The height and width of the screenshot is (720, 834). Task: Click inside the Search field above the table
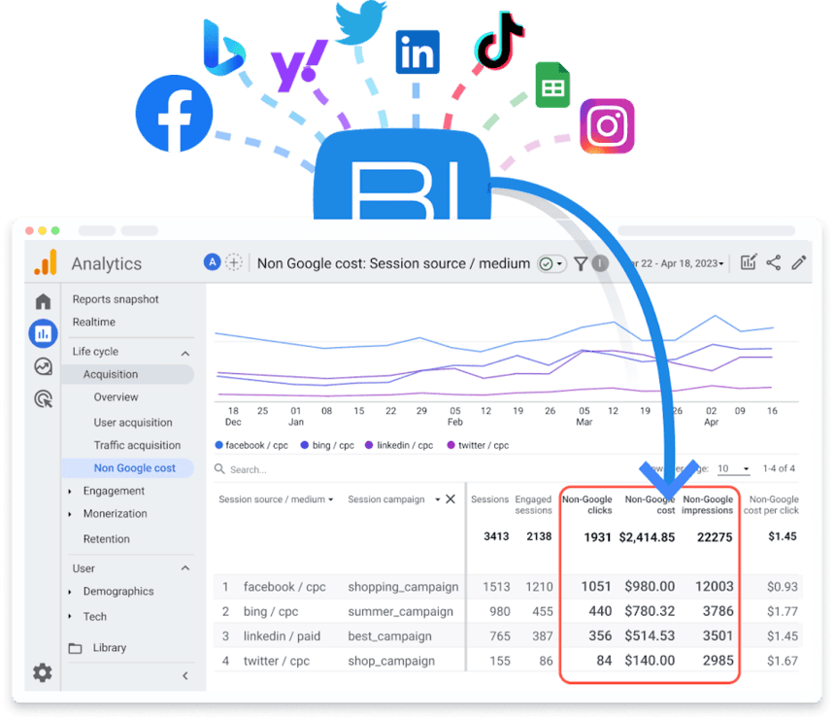coord(272,469)
